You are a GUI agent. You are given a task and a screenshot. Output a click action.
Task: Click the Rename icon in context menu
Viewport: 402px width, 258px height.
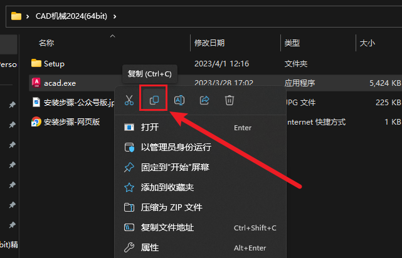pyautogui.click(x=179, y=100)
